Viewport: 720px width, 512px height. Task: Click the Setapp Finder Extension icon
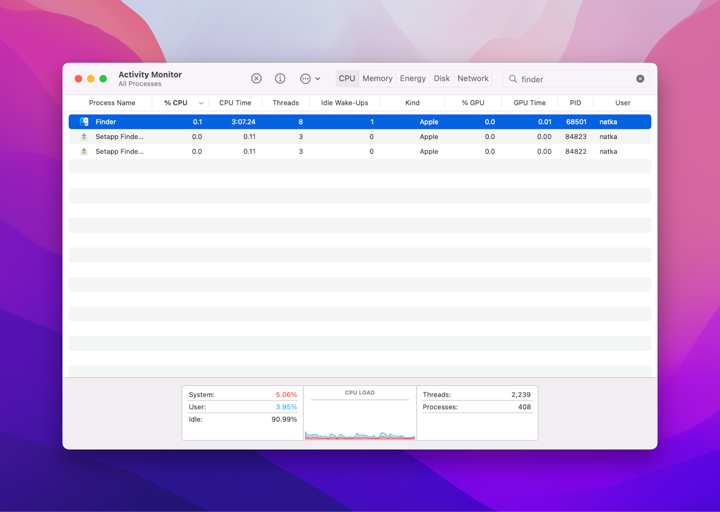84,136
